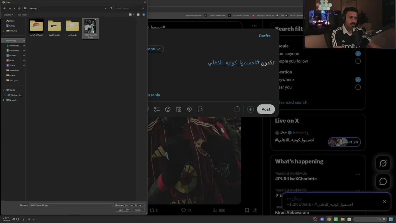The width and height of the screenshot is (396, 223).
Task: Bookmark the tweet below the composer
Action: pyautogui.click(x=247, y=210)
